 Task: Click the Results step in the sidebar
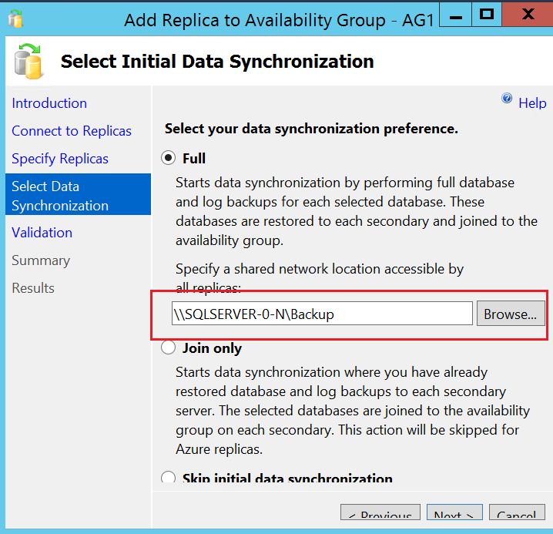(x=33, y=288)
